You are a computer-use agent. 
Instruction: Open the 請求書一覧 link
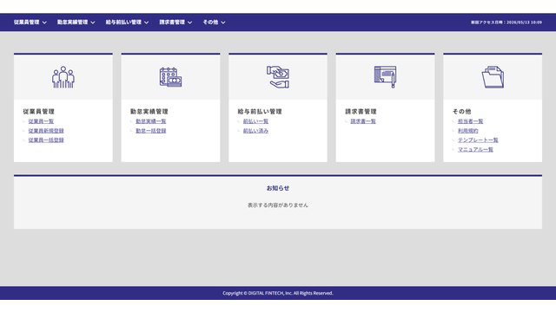pyautogui.click(x=363, y=121)
